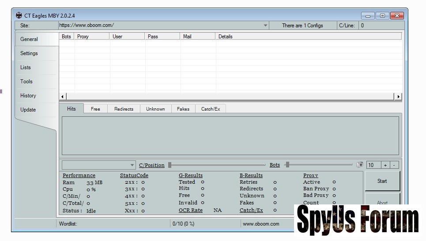
Task: Open the Settings side tab
Action: click(29, 53)
